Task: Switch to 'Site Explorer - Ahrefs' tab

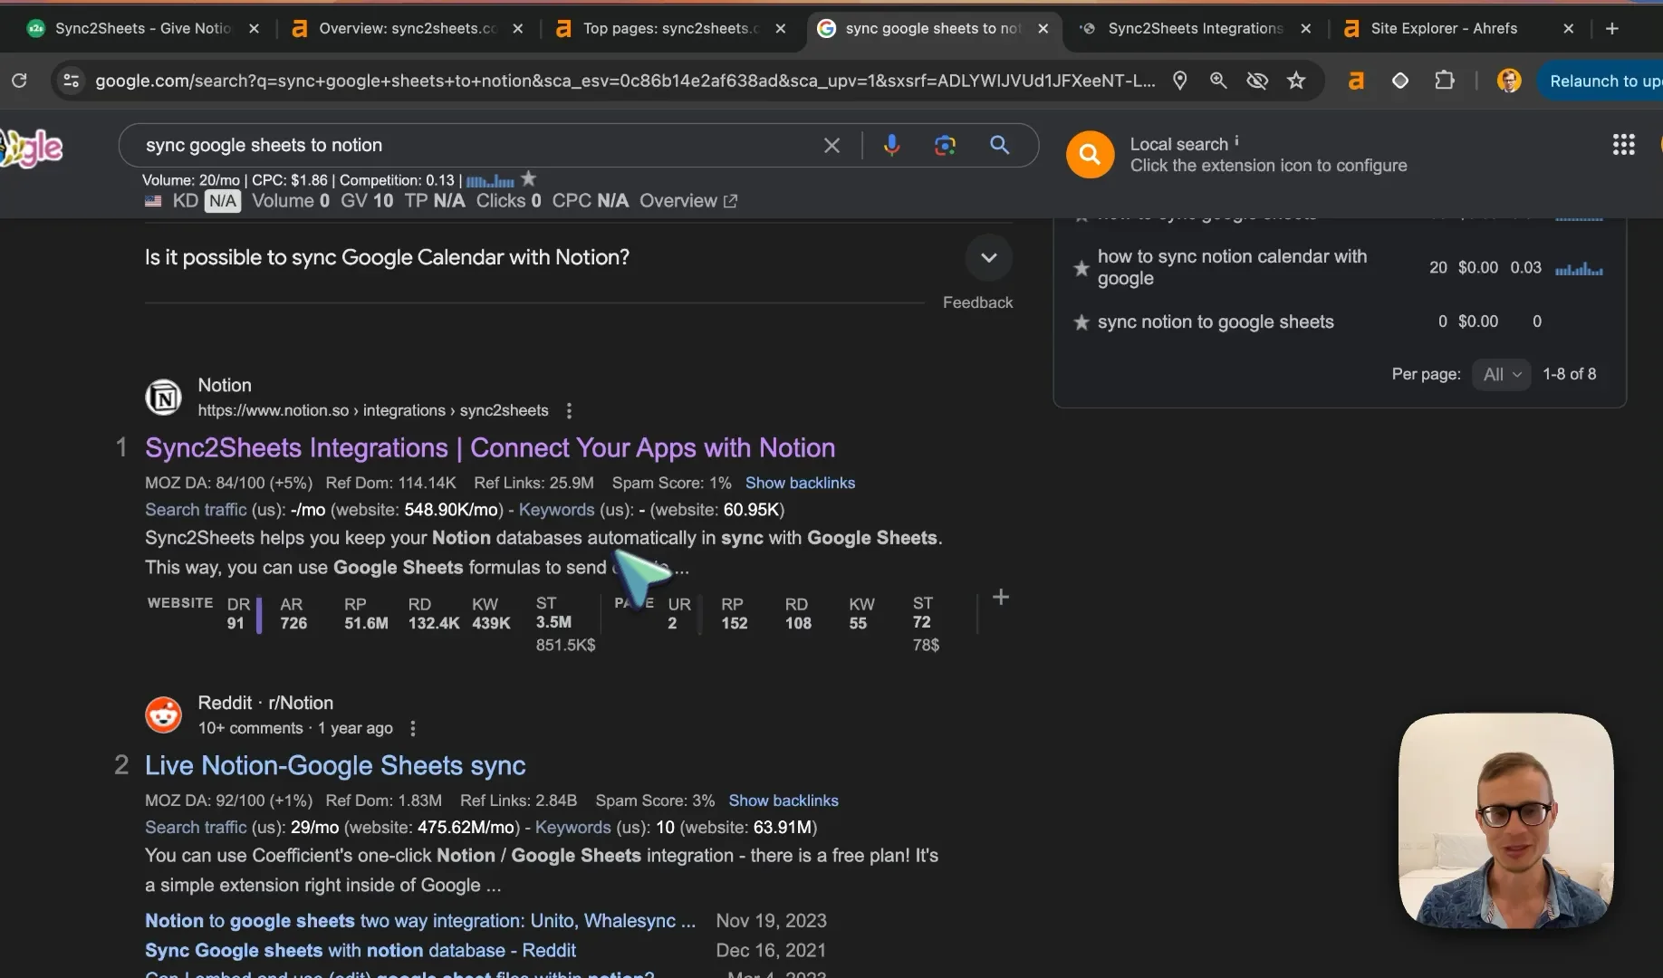Action: [x=1444, y=28]
